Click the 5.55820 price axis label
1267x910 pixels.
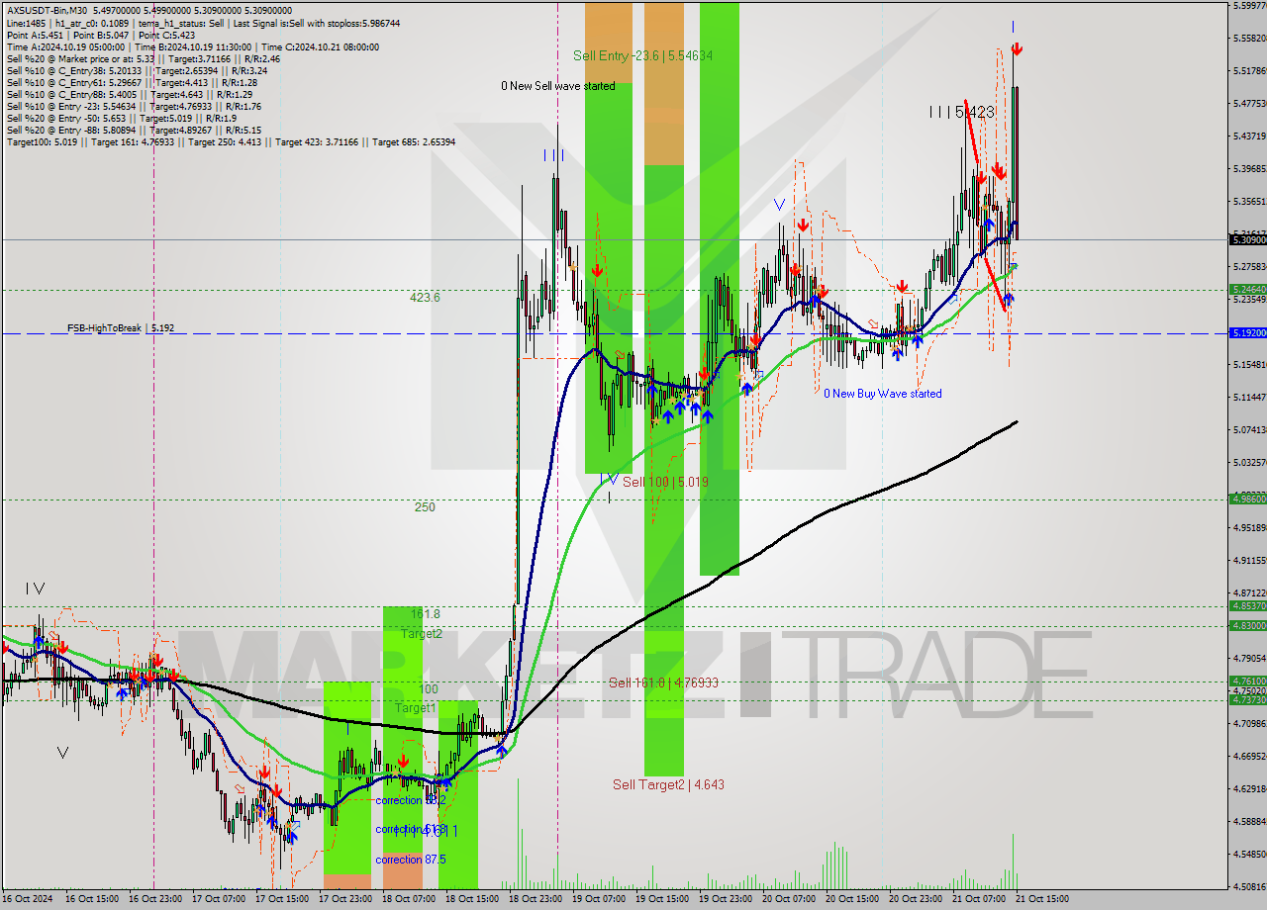click(1249, 38)
